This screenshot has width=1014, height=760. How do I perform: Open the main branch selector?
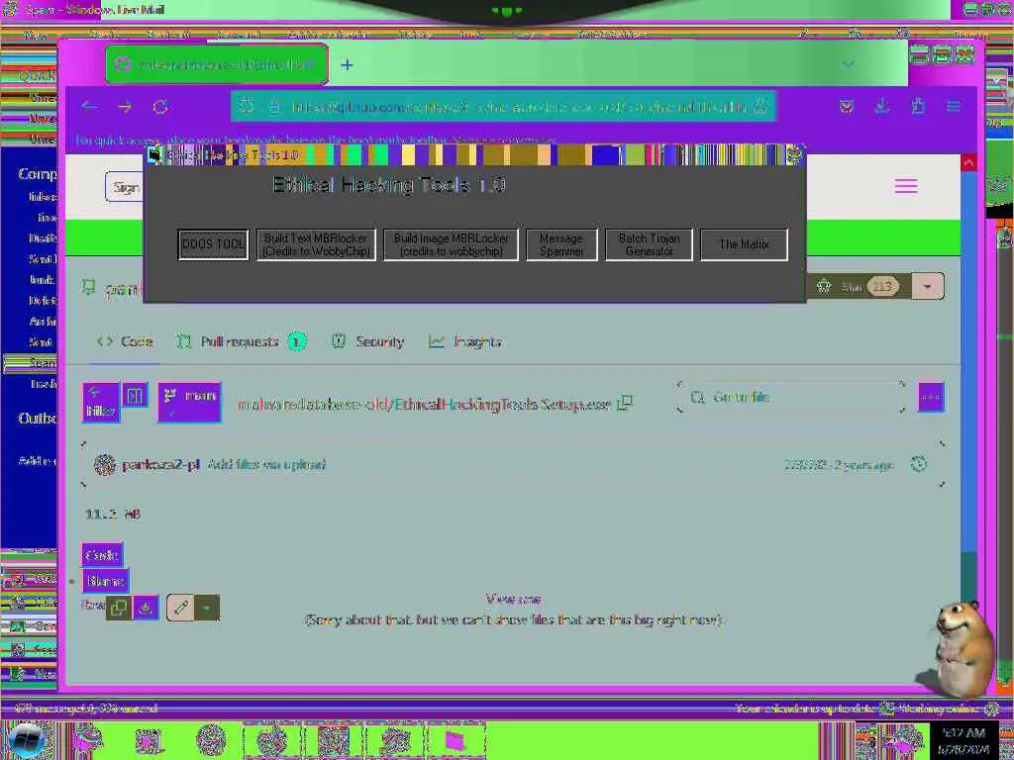pyautogui.click(x=189, y=402)
